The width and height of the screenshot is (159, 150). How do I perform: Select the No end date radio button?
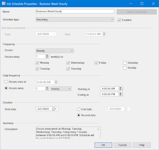(79, 115)
